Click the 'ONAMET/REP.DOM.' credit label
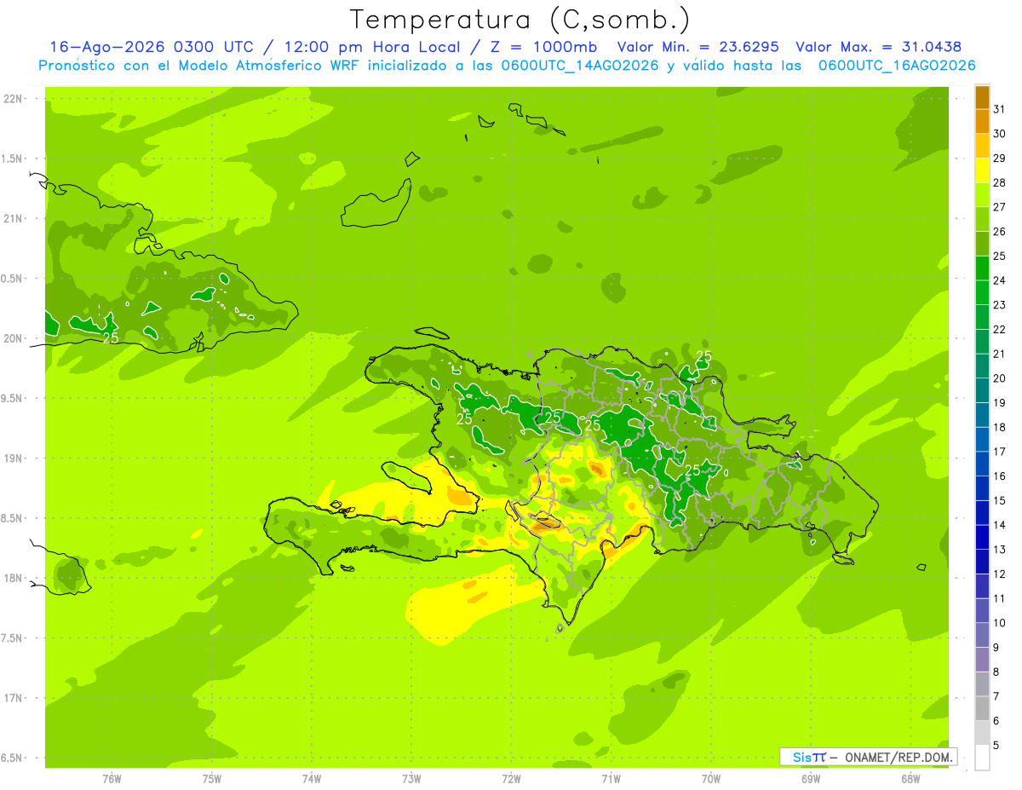The image size is (1022, 790). (x=899, y=757)
